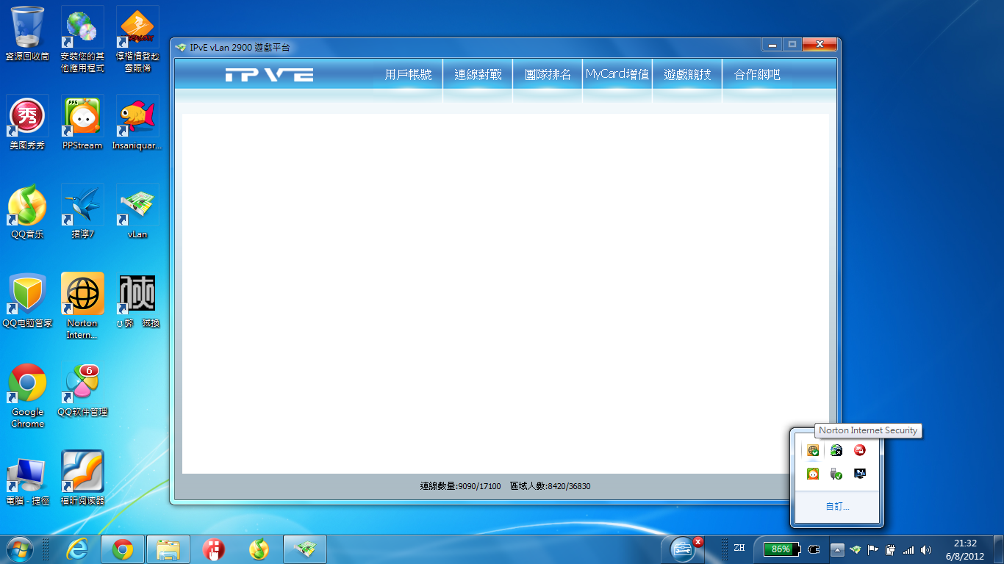Open the Action Center flag icon
1004x564 pixels.
[873, 549]
